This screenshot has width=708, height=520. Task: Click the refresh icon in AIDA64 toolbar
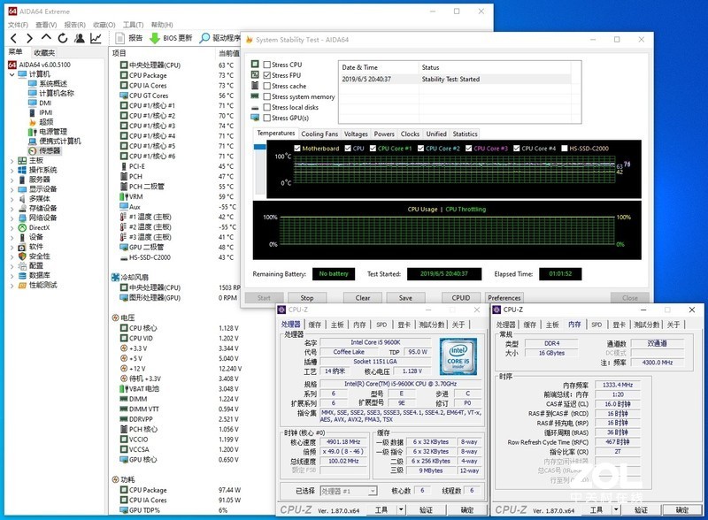tap(63, 38)
